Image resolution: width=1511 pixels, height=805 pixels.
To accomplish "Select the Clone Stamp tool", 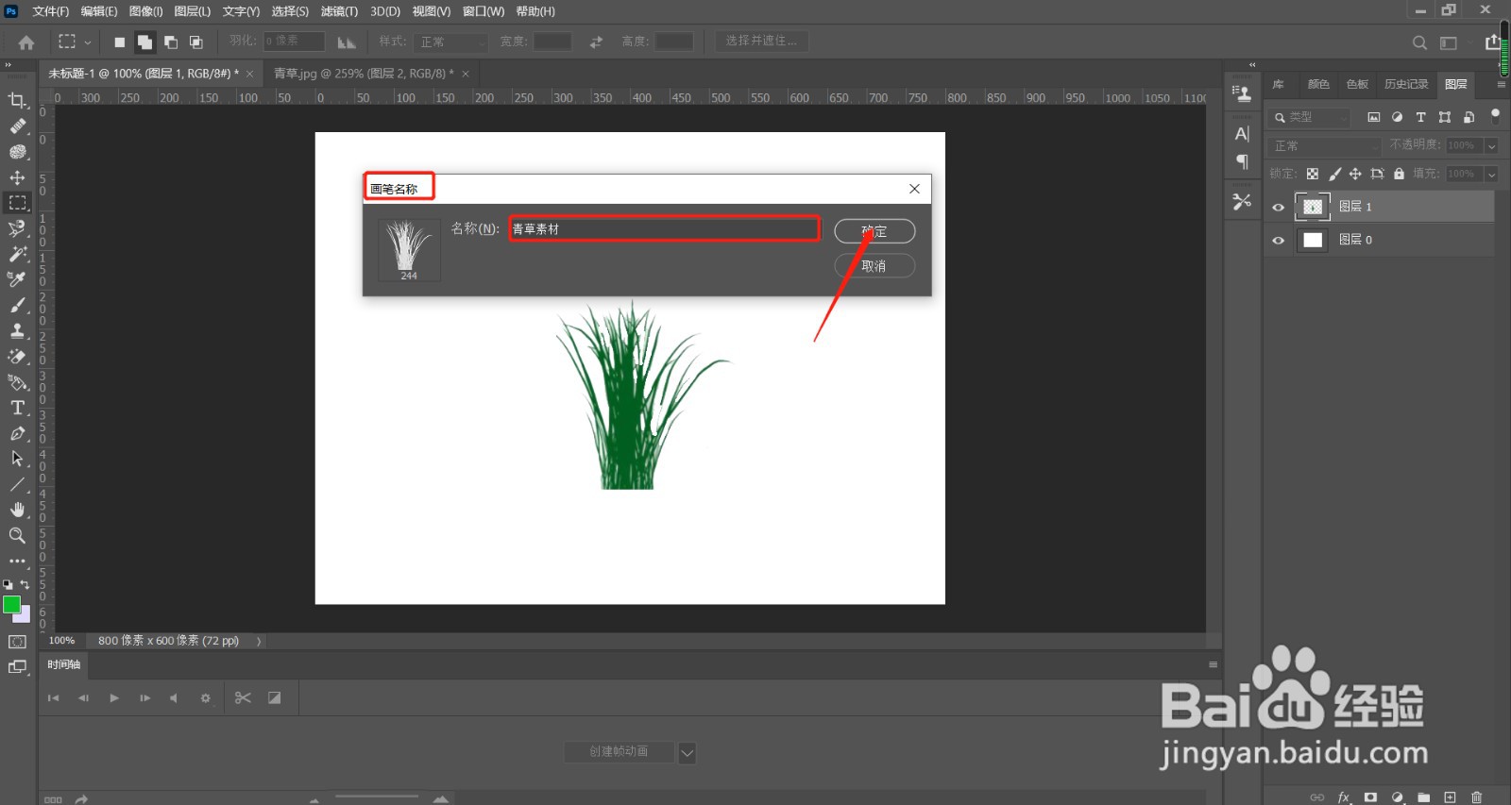I will (x=17, y=330).
